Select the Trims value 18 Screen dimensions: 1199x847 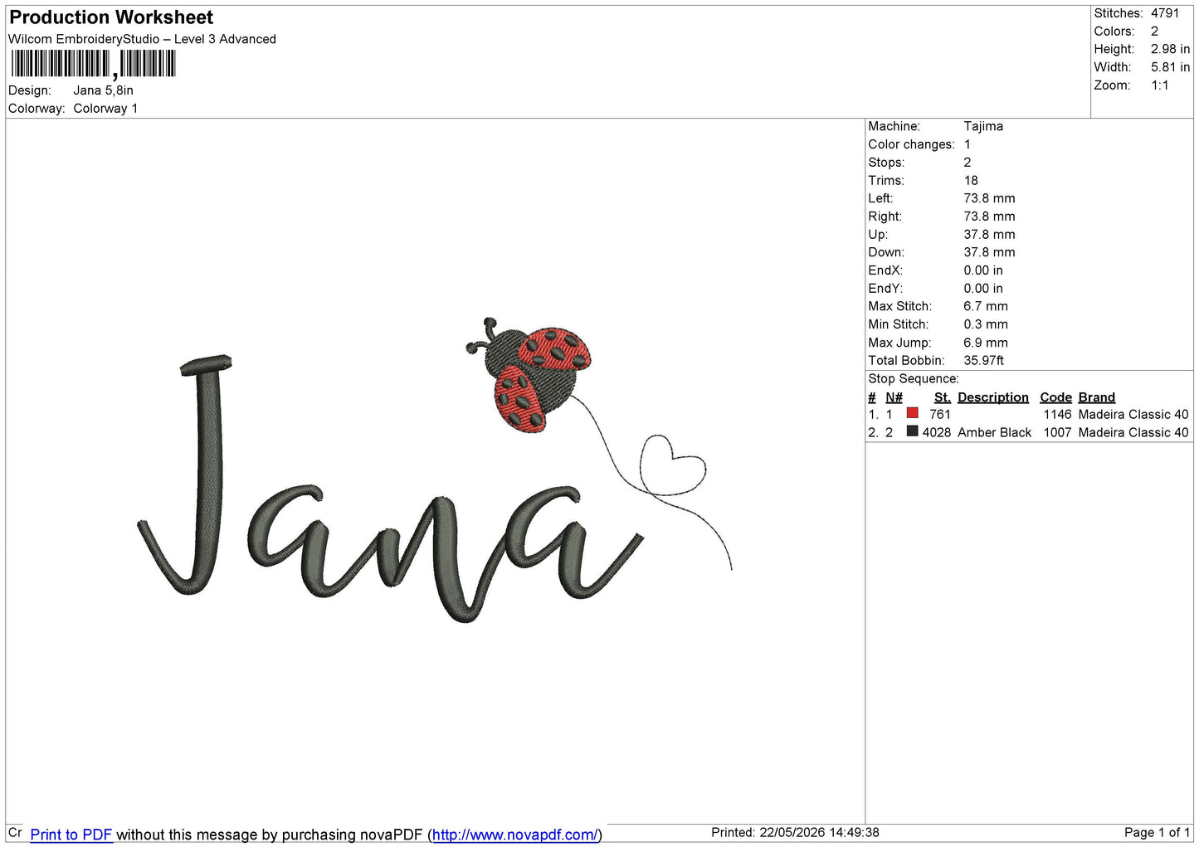coord(971,180)
